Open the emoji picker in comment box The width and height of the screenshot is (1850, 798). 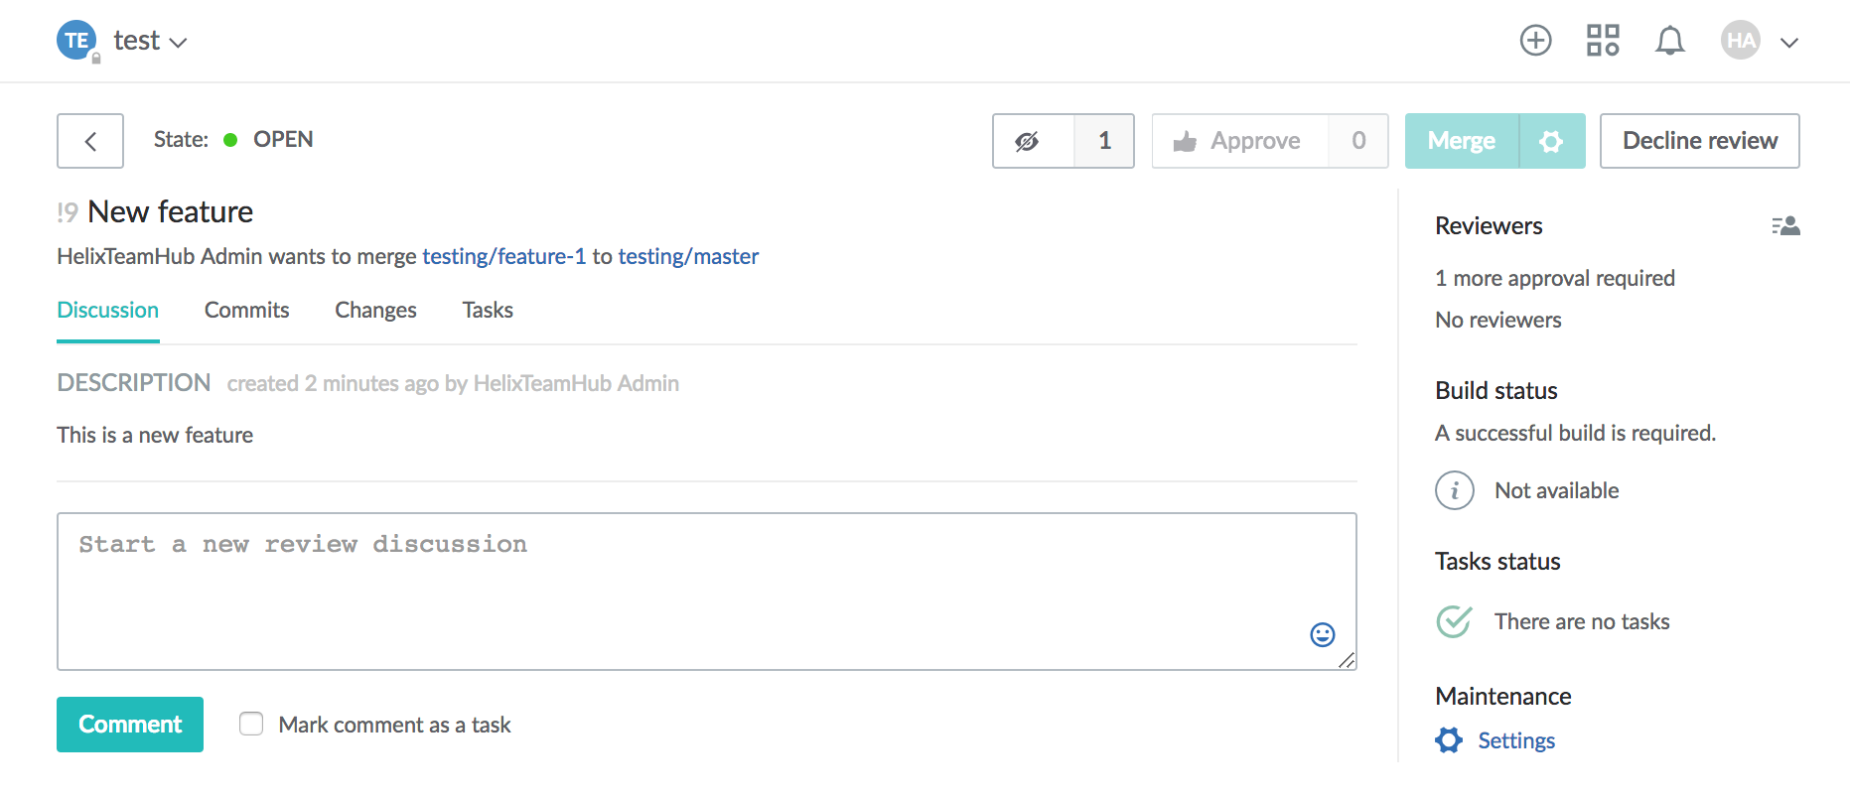coord(1322,634)
